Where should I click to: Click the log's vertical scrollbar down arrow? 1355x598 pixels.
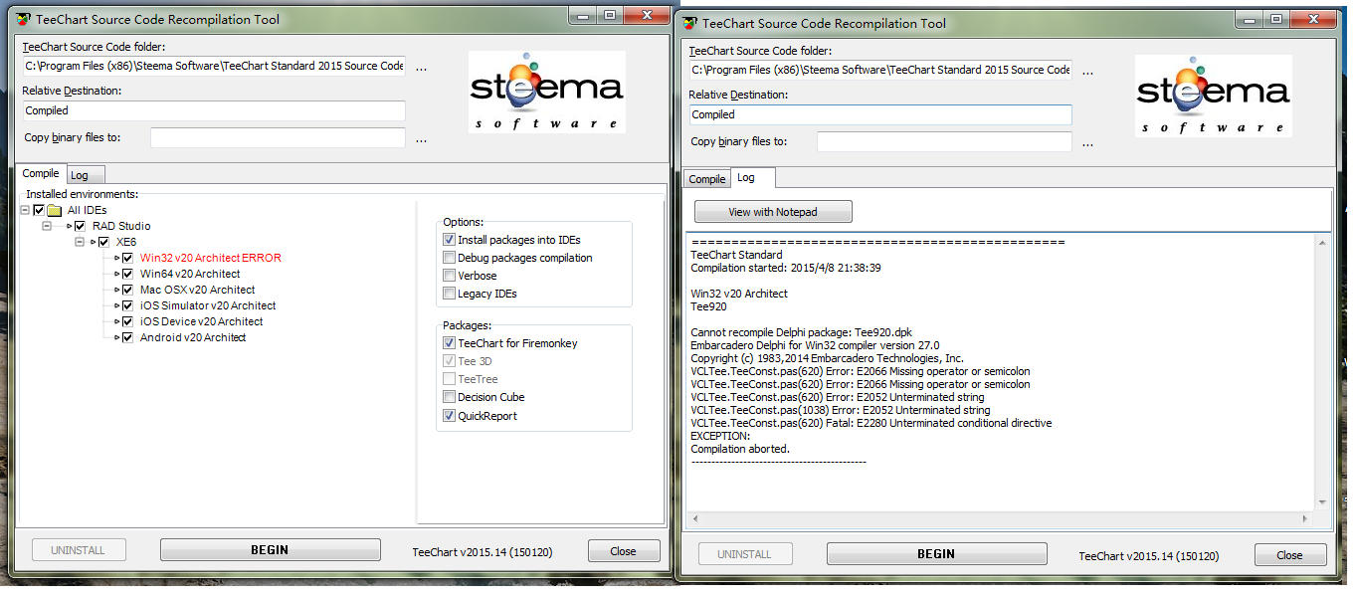click(1322, 502)
